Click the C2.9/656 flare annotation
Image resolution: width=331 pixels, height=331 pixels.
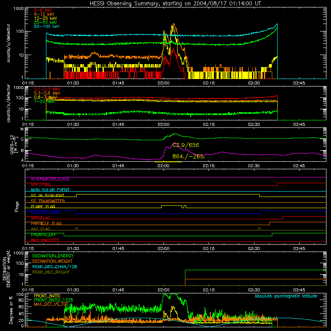(x=185, y=145)
